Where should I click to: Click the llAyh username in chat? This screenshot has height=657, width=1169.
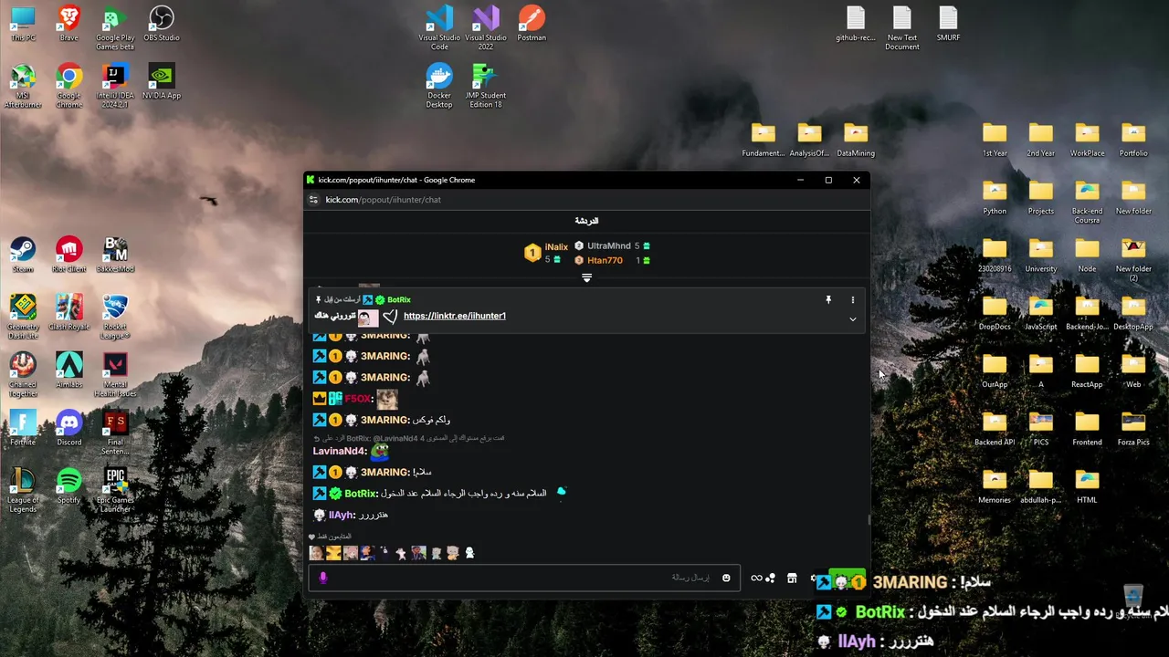click(341, 516)
